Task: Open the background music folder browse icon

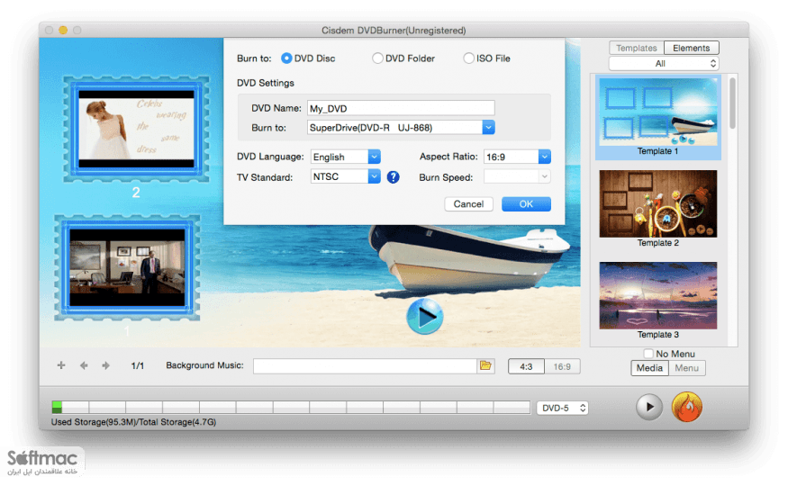Action: (x=485, y=365)
